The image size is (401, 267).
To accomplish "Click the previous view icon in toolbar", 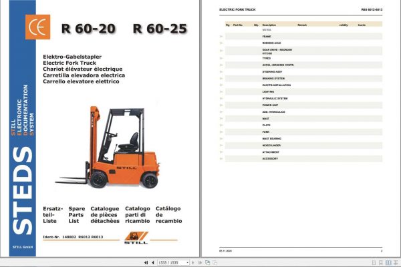I will click(208, 262).
